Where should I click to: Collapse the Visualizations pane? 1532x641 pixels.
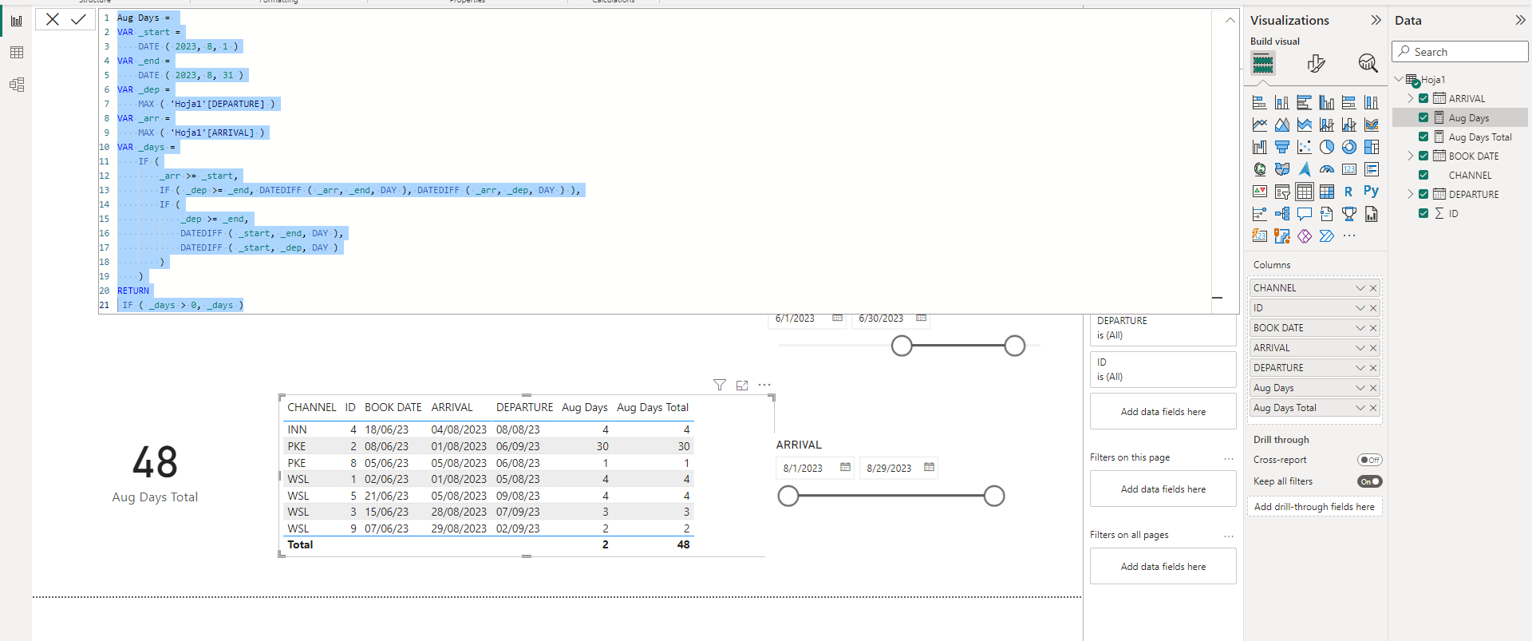click(x=1376, y=21)
